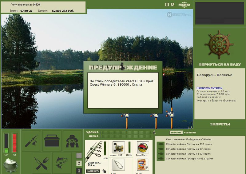Image resolution: width=246 pixels, height=174 pixels.
Task: Open the caught fish keepnet icon
Action: tap(62, 163)
